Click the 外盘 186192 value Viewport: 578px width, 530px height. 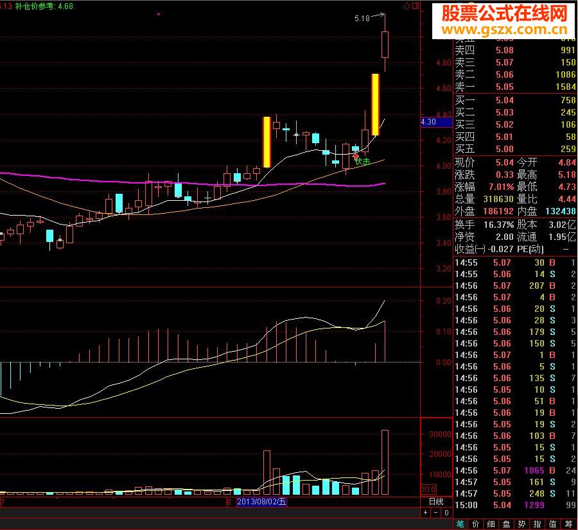498,211
